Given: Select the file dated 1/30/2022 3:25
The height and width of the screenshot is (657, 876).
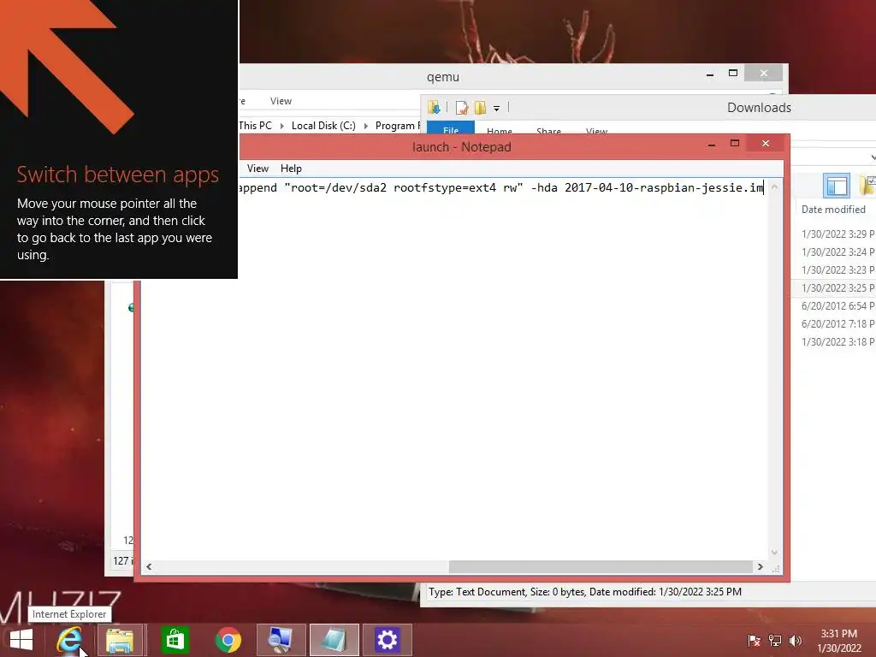Looking at the screenshot, I should point(837,287).
